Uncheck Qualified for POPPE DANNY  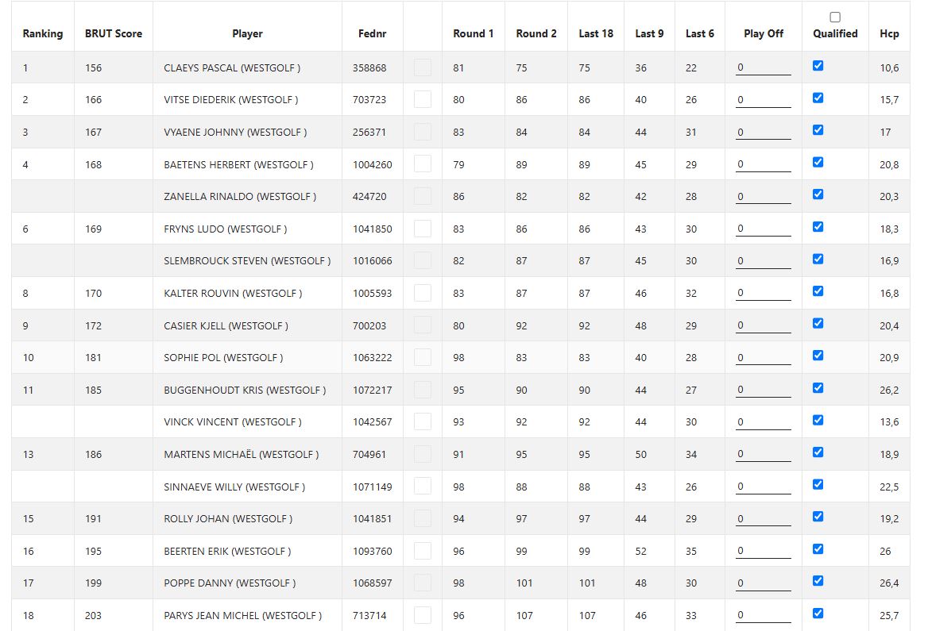pos(818,581)
